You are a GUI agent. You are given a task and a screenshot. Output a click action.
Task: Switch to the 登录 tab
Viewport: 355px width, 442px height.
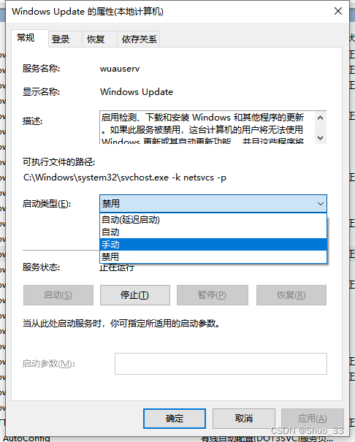[x=65, y=39]
